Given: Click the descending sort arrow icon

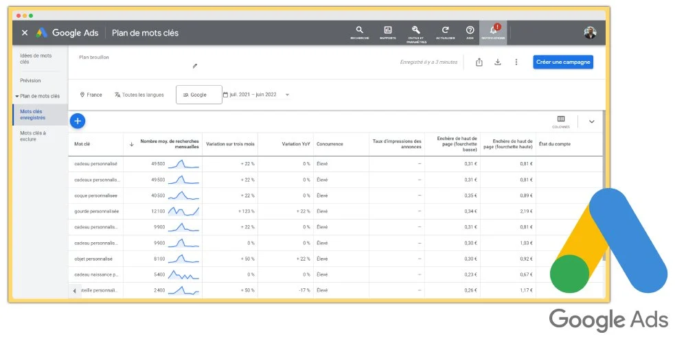Looking at the screenshot, I should pyautogui.click(x=132, y=145).
